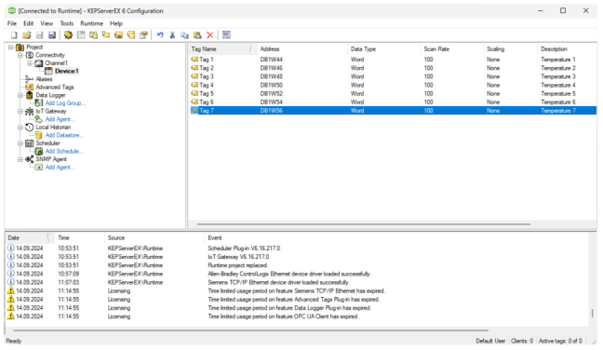
Task: Open Properties from the toolbar icon
Action: [x=143, y=35]
